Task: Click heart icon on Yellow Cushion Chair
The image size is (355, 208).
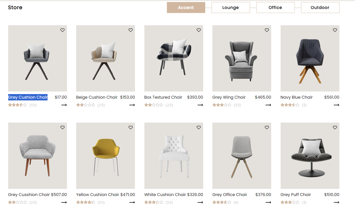Action: (131, 127)
